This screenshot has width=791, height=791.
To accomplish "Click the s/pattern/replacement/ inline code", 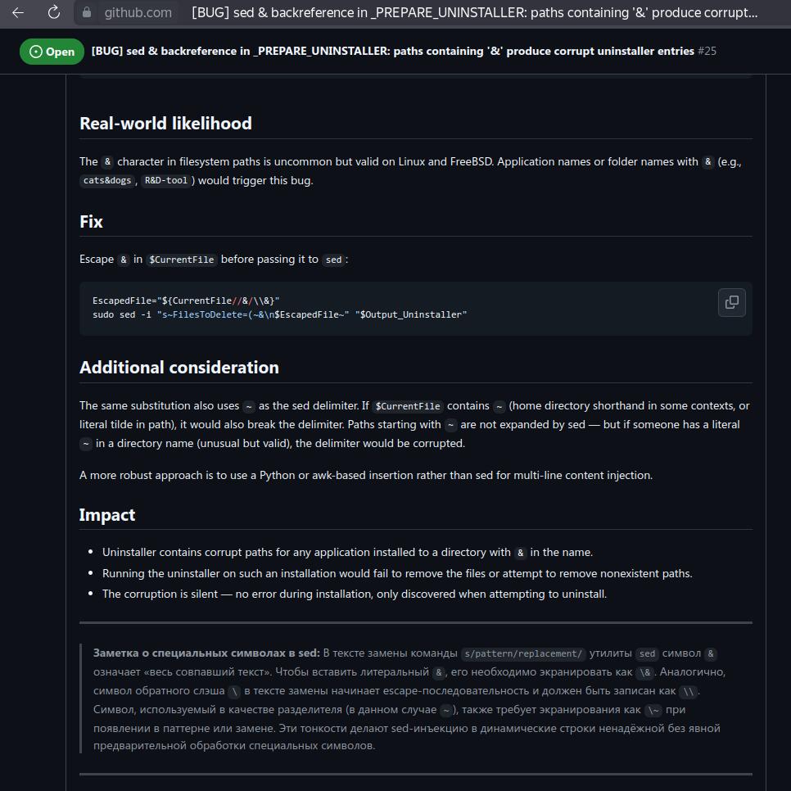I will [523, 653].
